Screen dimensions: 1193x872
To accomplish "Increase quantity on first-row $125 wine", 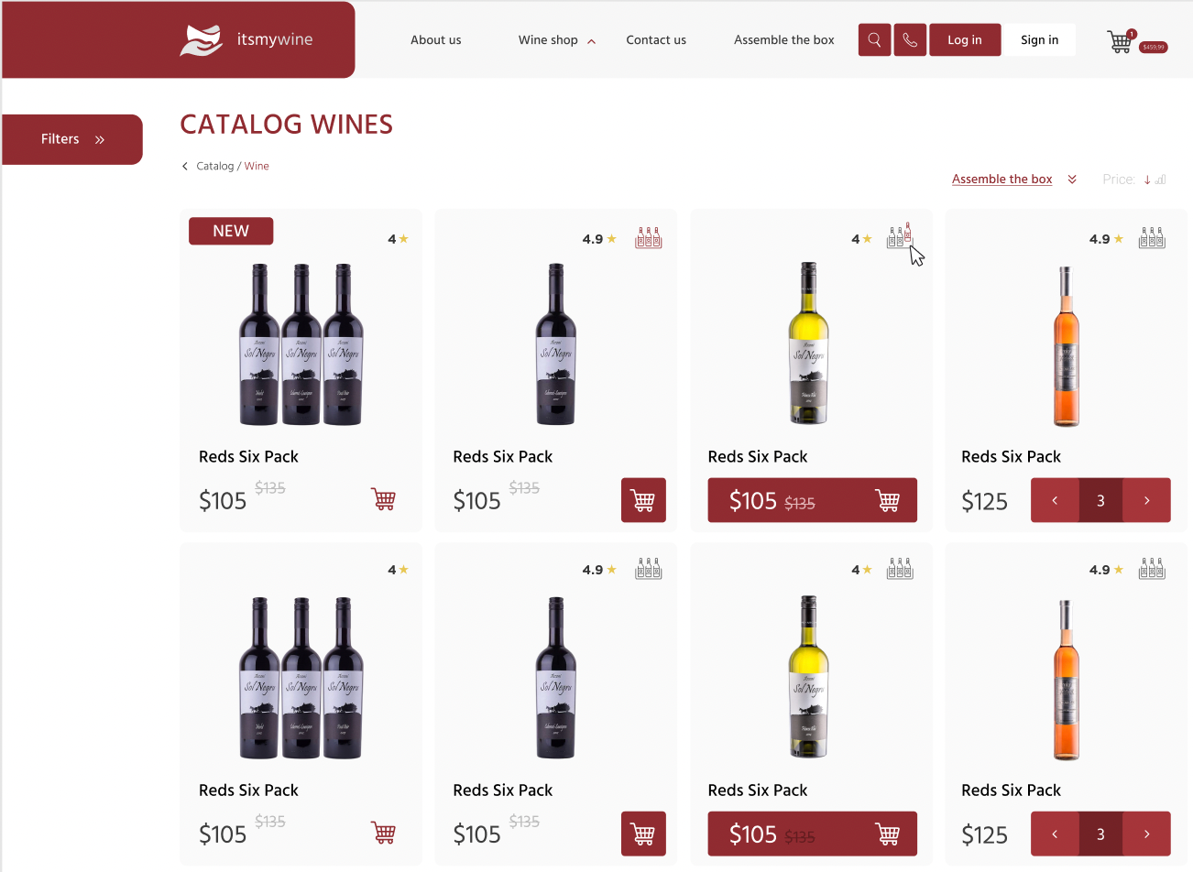I will (x=1147, y=500).
